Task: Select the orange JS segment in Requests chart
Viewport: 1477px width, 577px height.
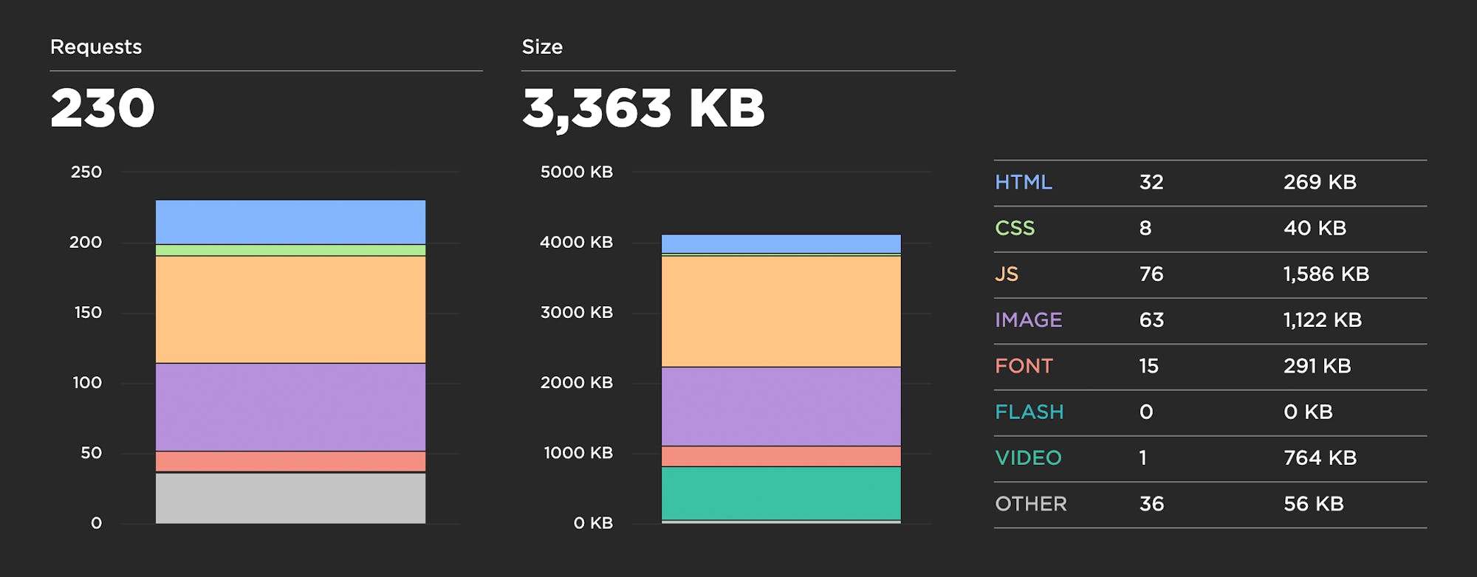Action: [290, 309]
